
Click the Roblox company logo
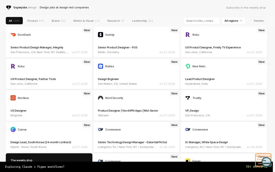pos(100,66)
